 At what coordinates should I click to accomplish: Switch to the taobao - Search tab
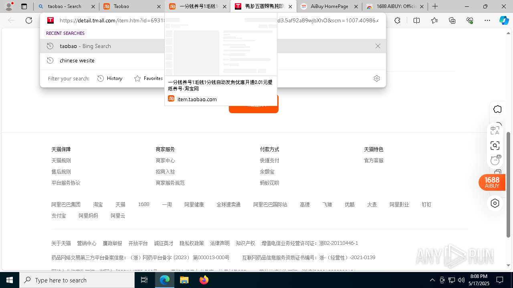tap(65, 6)
